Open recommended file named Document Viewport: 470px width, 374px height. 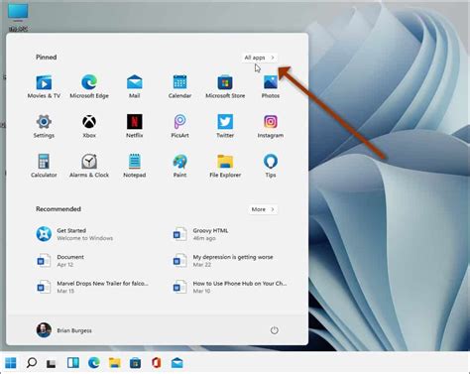tap(59, 261)
